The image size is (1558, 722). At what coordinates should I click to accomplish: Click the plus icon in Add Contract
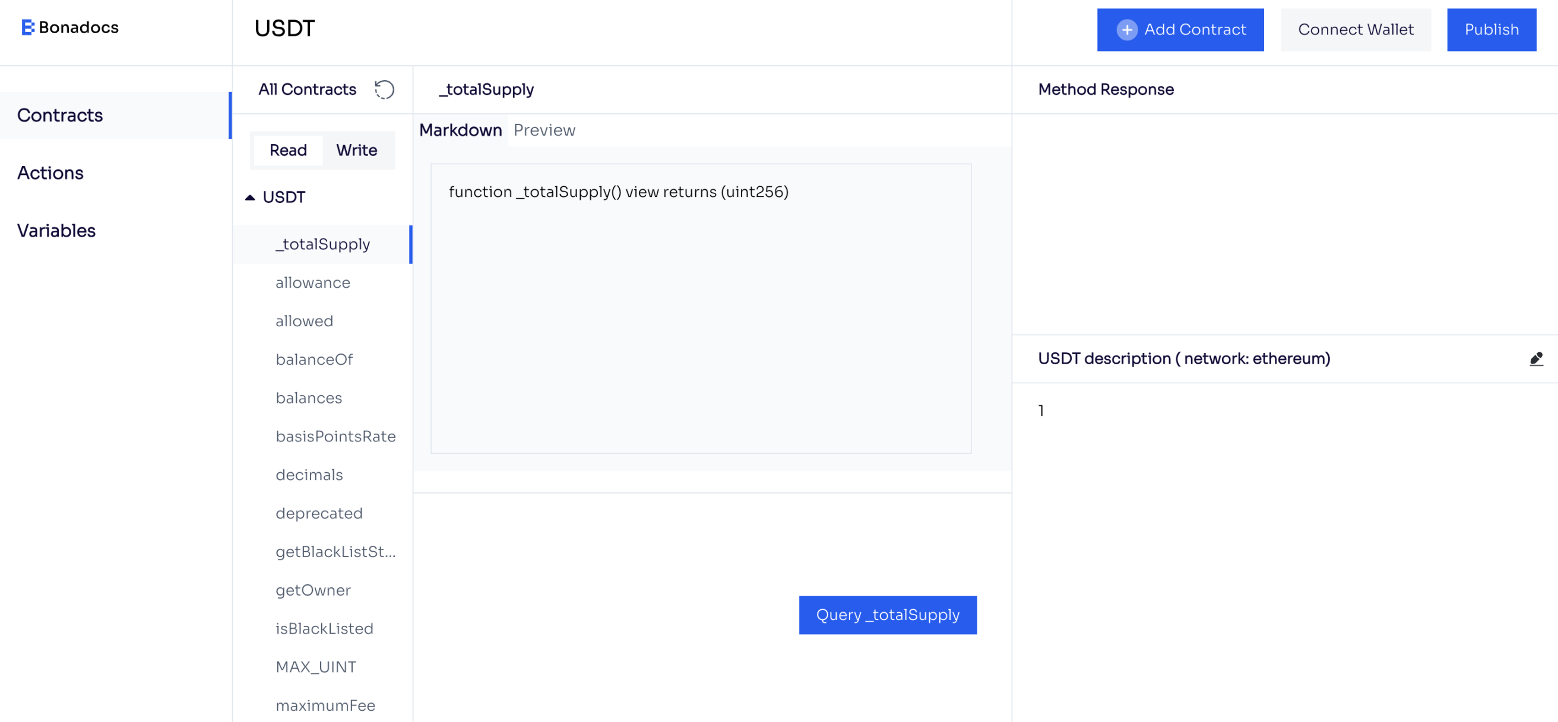point(1127,30)
